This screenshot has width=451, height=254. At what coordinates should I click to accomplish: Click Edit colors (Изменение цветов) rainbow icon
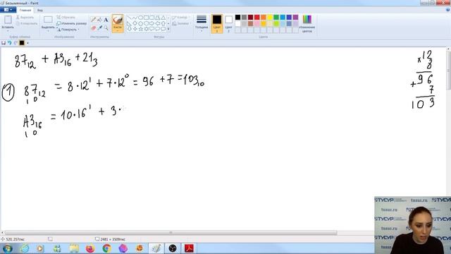click(x=307, y=20)
